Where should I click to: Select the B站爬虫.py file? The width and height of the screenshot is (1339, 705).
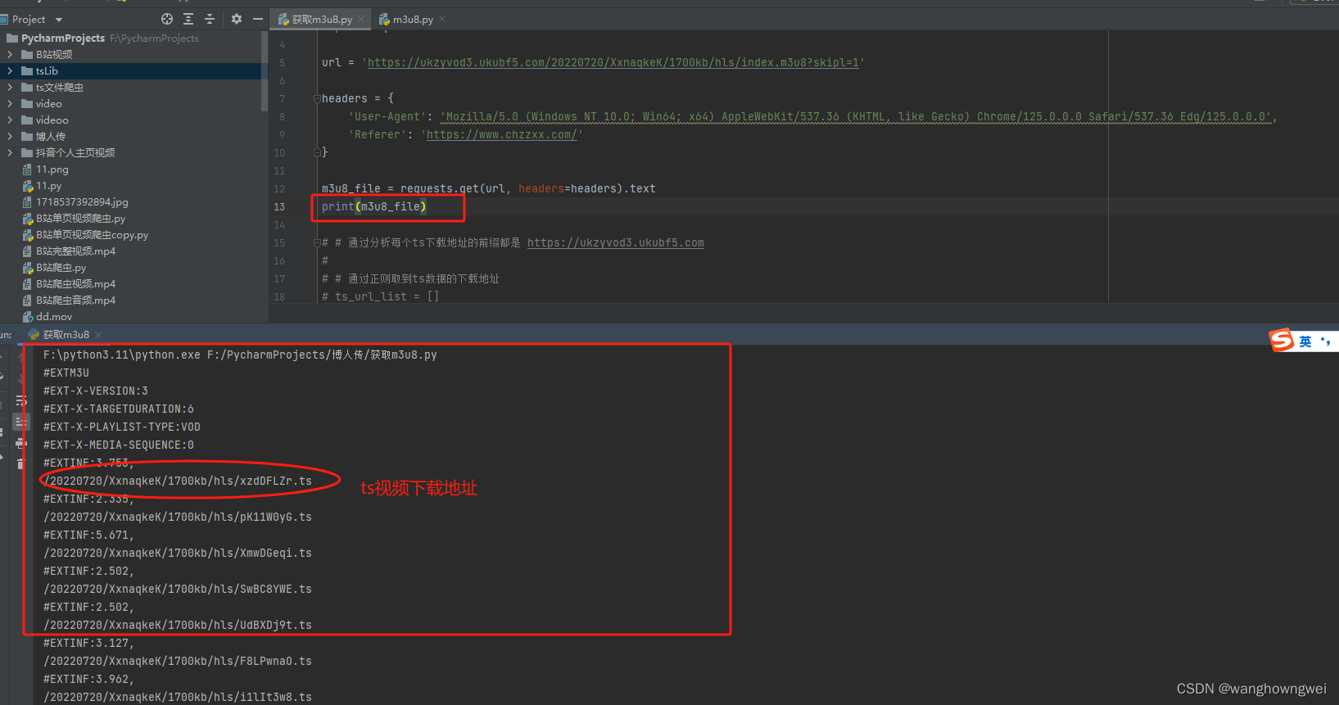click(61, 268)
